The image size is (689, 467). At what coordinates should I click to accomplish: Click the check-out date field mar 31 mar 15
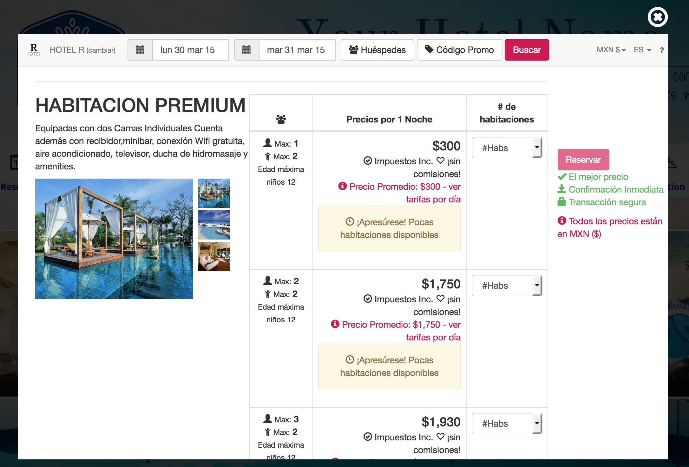pos(297,50)
